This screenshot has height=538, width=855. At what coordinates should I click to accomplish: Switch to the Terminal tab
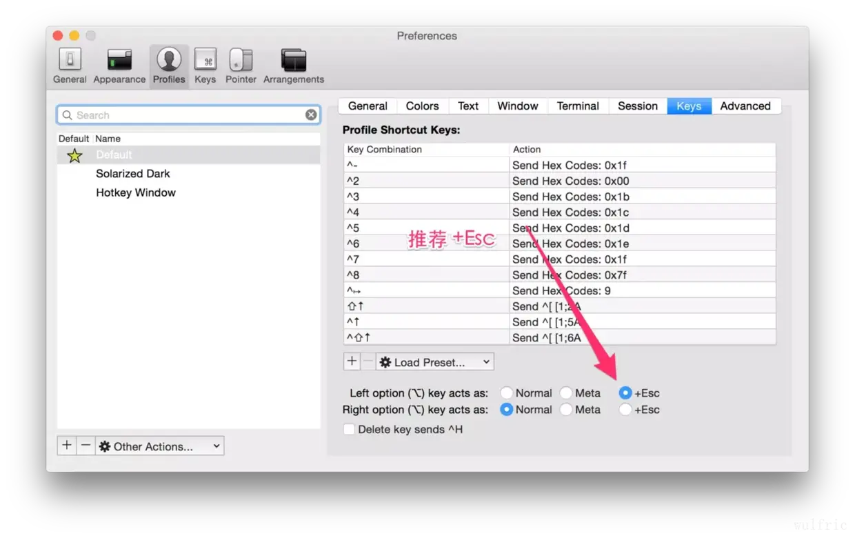(x=578, y=106)
